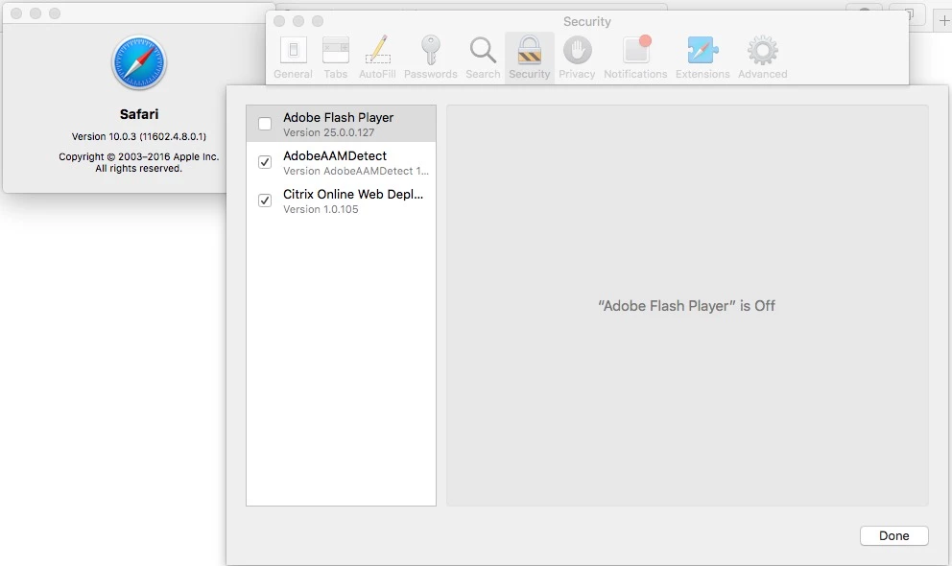Open the AutoFill preferences pane
952x566 pixels.
click(x=377, y=58)
